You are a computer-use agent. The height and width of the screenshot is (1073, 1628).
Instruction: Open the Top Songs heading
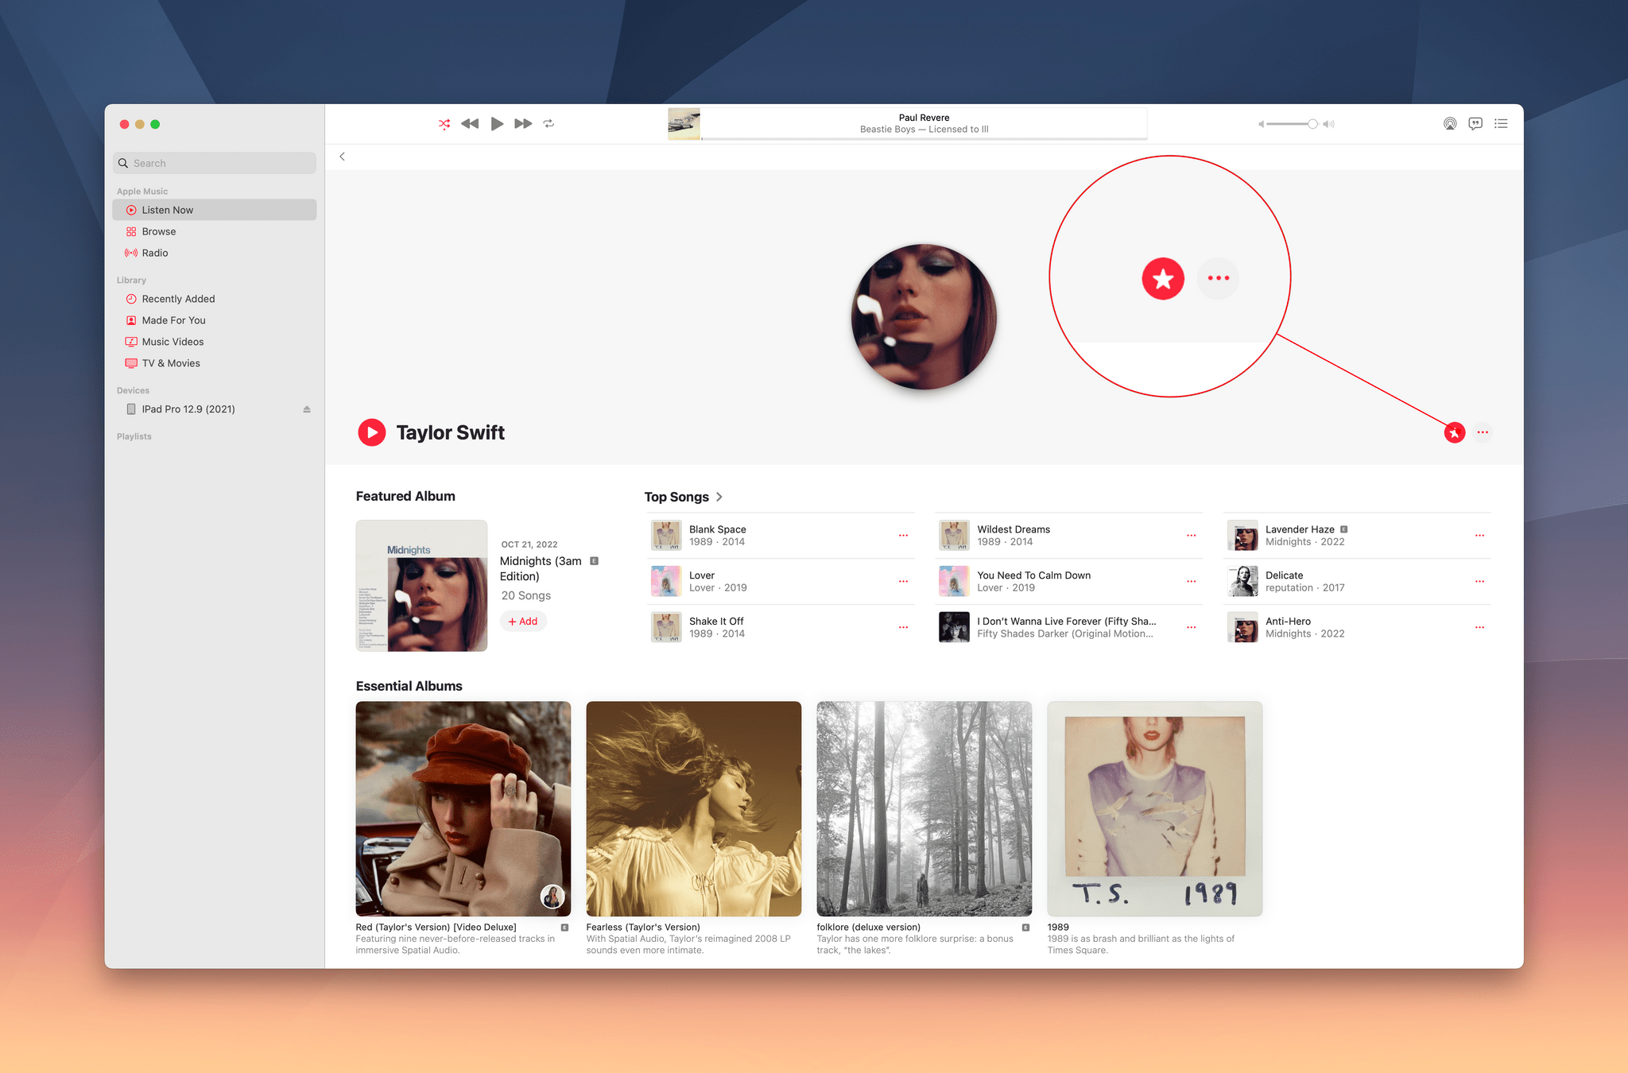coord(676,497)
